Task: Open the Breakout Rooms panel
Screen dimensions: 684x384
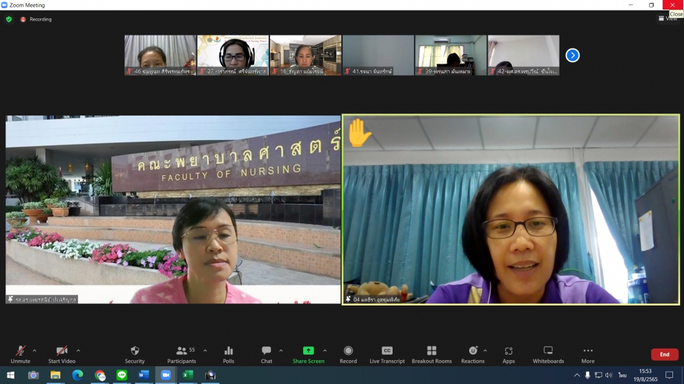Action: pyautogui.click(x=432, y=351)
